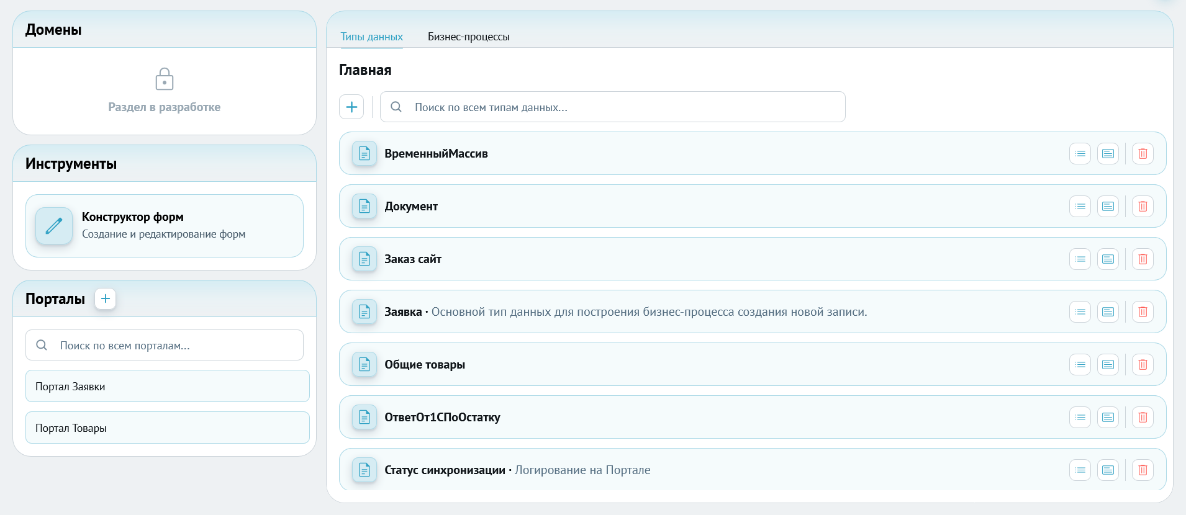This screenshot has height=515, width=1186.
Task: Click magnifier icon in data types search
Action: point(396,107)
